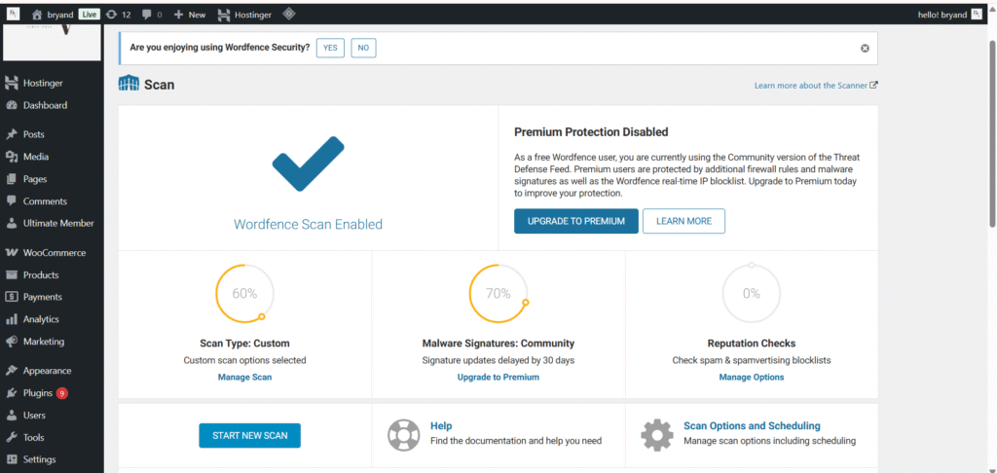
Task: Click the Upgrade to Premium button
Action: [x=575, y=221]
